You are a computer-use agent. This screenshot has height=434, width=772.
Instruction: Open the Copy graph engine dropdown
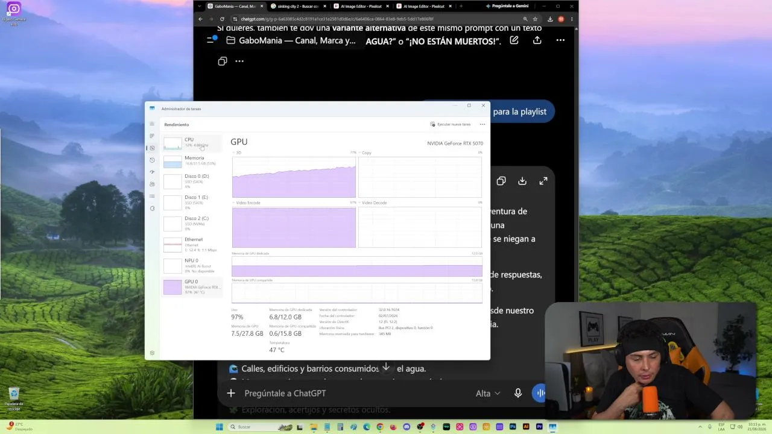(x=365, y=153)
